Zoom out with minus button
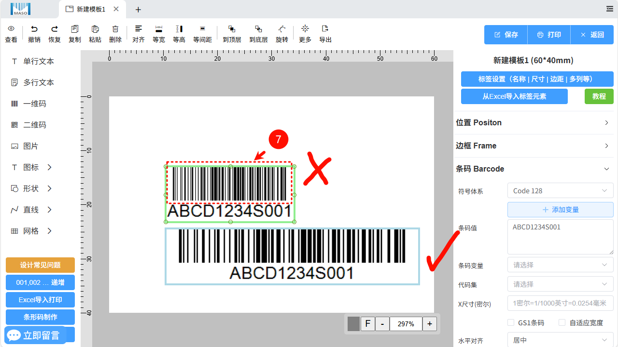 [382, 324]
